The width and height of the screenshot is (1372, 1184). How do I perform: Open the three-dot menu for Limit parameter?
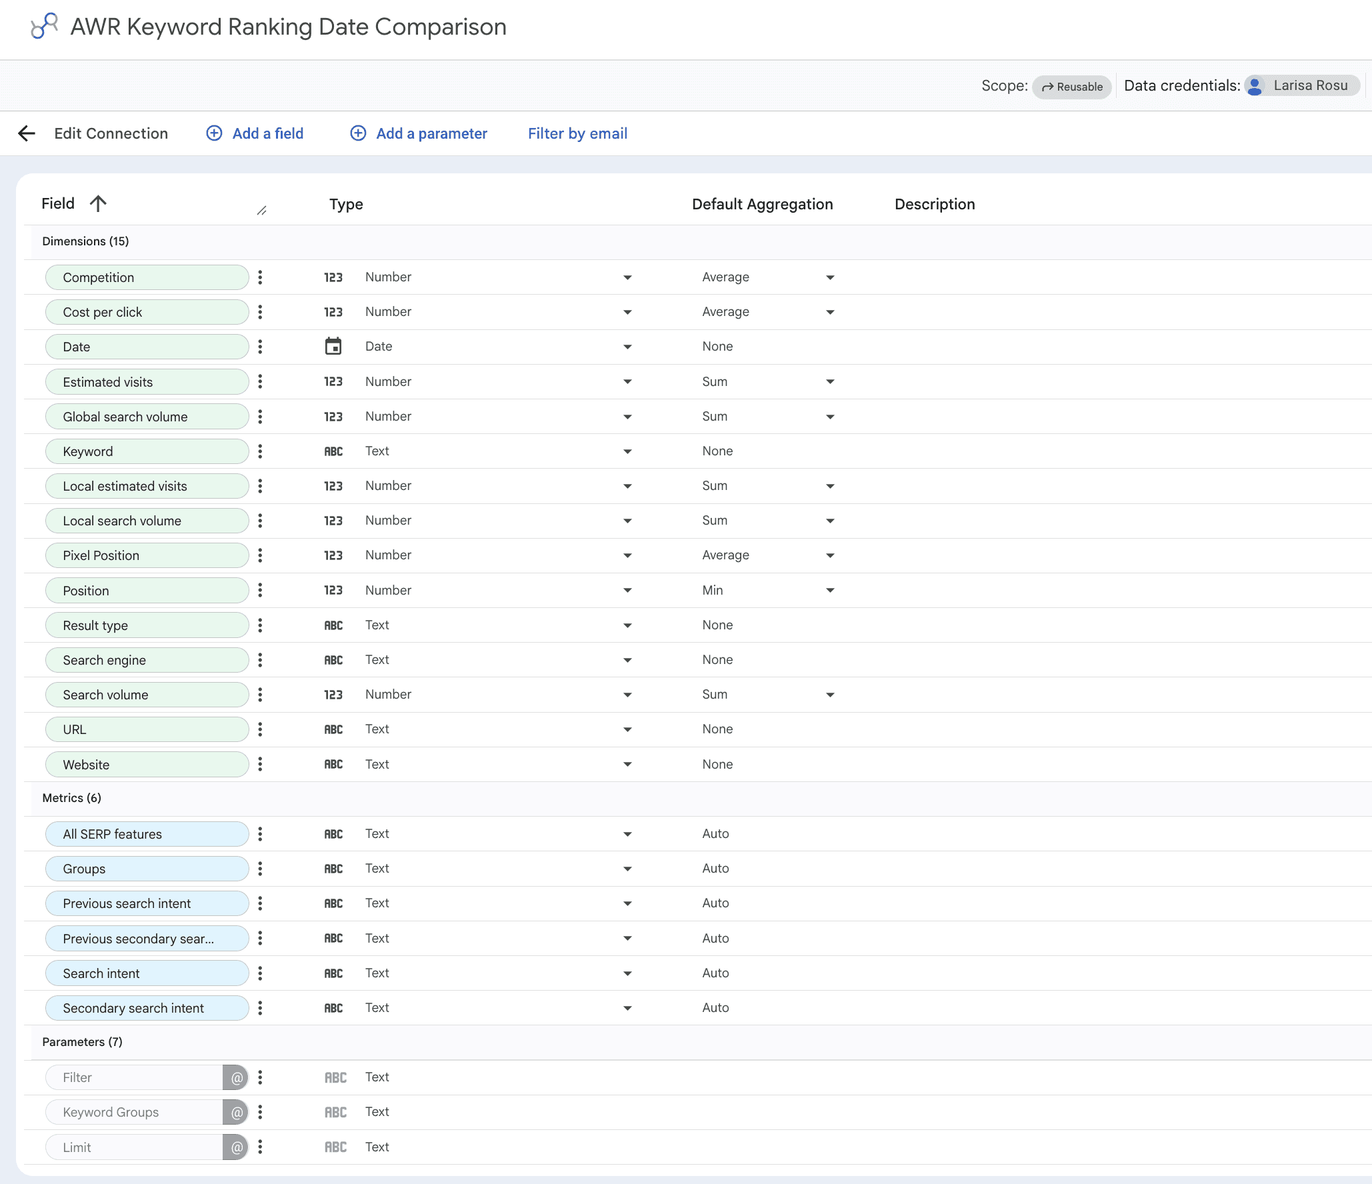(260, 1147)
